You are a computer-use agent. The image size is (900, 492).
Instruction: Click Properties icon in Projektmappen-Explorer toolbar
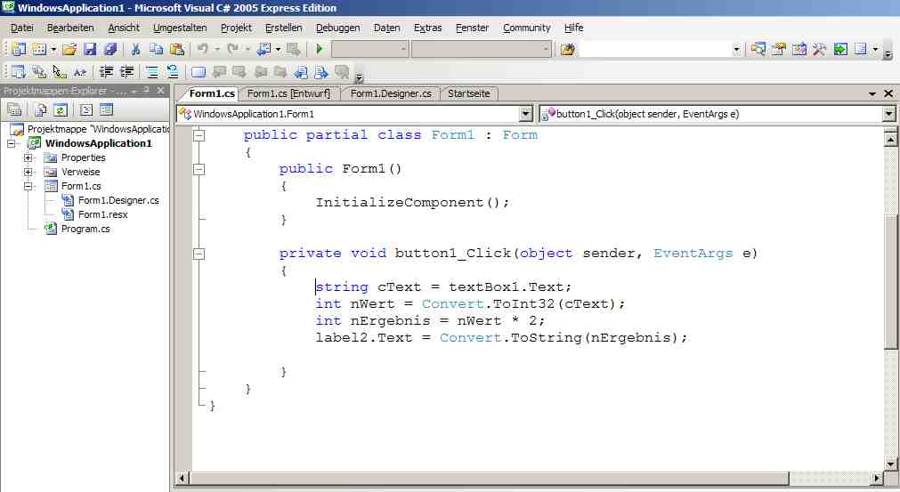point(14,109)
